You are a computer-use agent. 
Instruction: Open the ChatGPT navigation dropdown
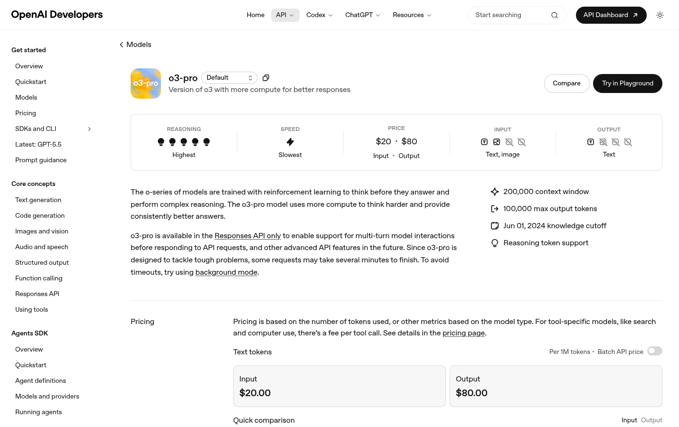coord(363,15)
